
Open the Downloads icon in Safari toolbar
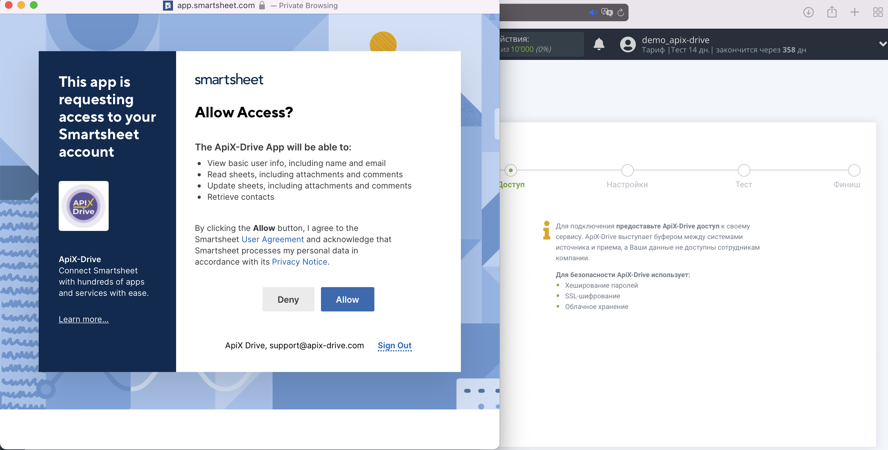(x=808, y=12)
